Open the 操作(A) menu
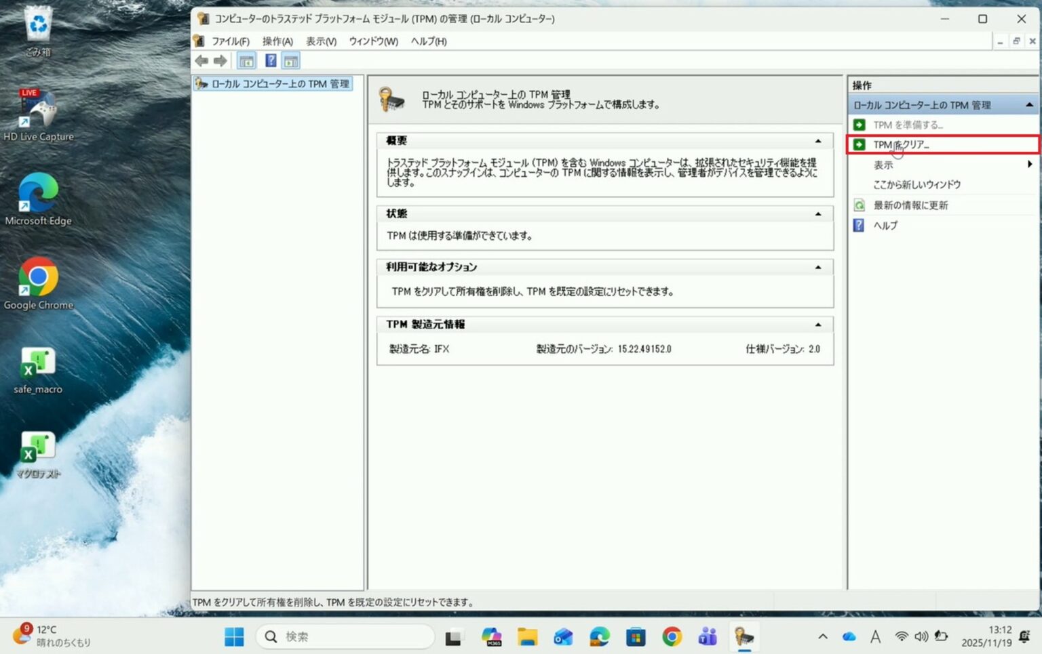The image size is (1042, 654). click(x=277, y=41)
